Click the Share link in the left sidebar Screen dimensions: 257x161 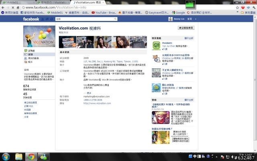(26, 117)
